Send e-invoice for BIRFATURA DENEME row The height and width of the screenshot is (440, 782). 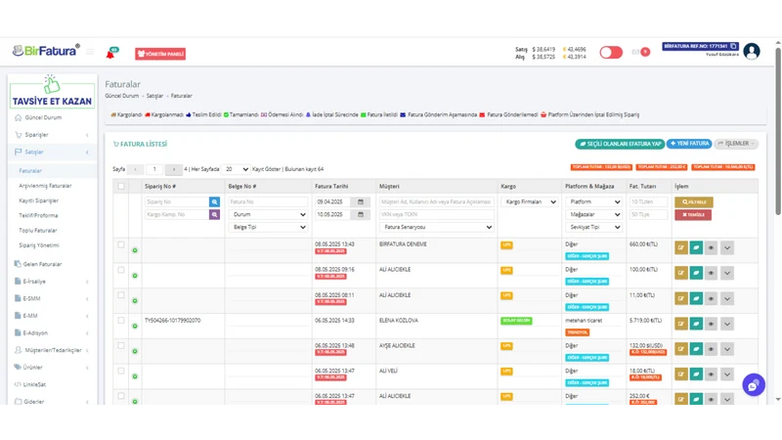tap(696, 248)
